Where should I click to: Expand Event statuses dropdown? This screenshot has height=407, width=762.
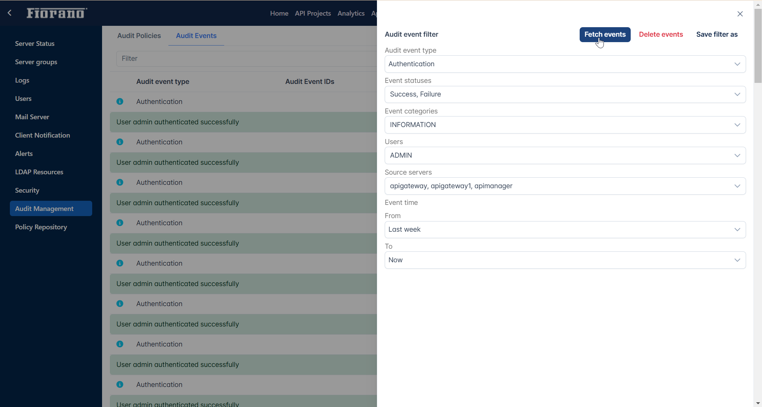coord(565,94)
